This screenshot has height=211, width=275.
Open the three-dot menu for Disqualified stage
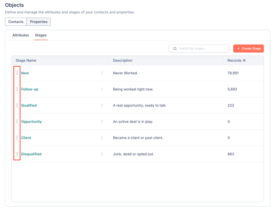[x=102, y=154]
